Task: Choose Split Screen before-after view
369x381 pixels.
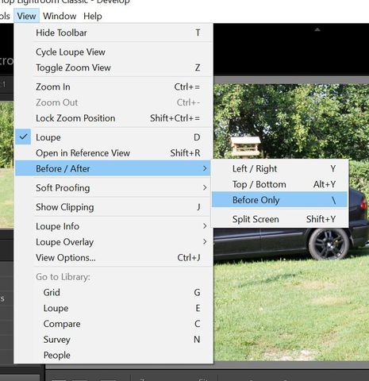Action: click(x=279, y=219)
